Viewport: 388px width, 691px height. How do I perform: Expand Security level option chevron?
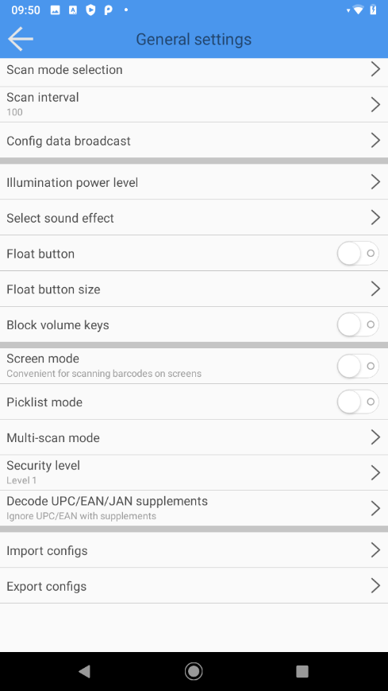point(375,472)
